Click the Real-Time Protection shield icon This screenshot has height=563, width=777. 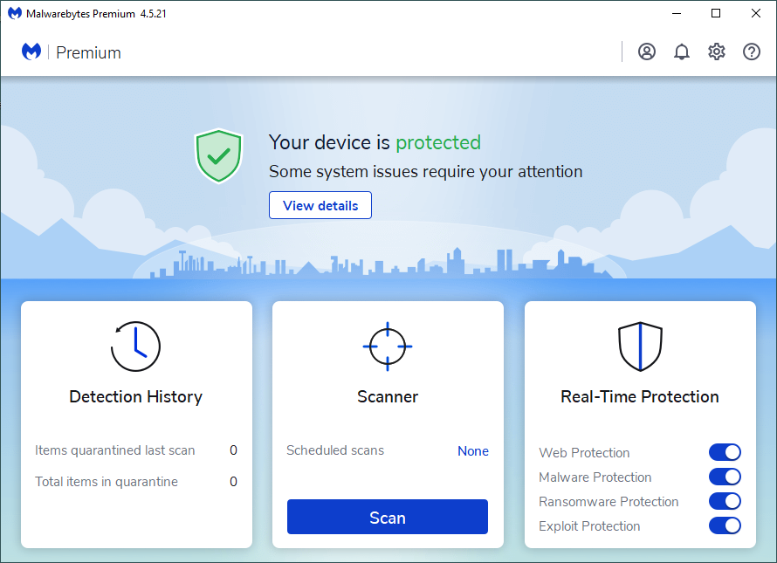pos(640,346)
